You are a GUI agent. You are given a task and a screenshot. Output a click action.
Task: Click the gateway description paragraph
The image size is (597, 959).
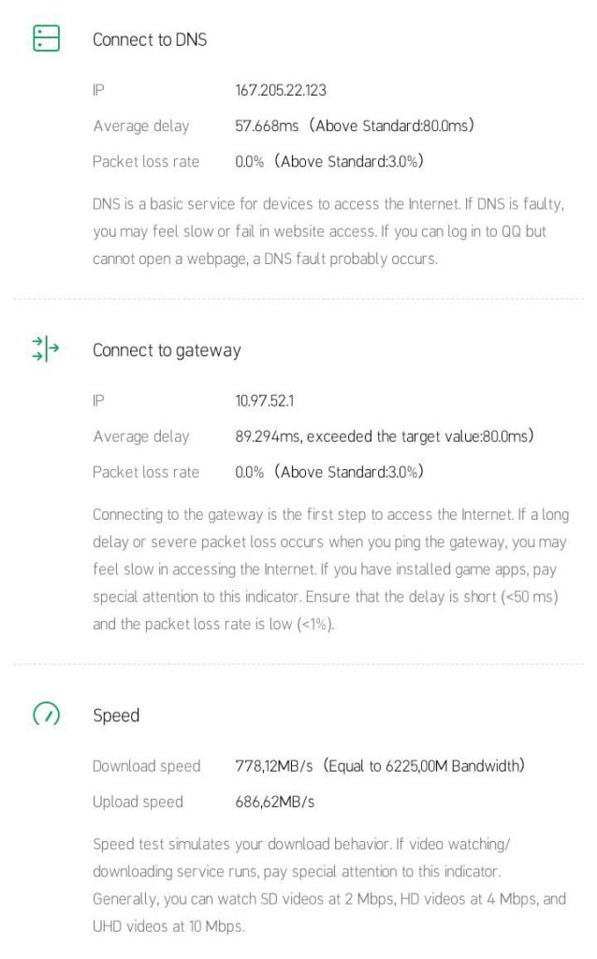330,568
